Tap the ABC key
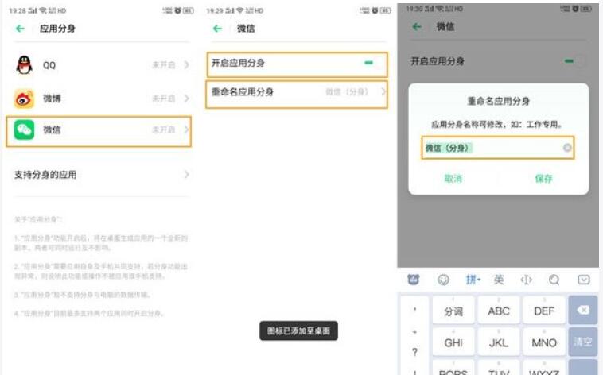 coord(499,311)
